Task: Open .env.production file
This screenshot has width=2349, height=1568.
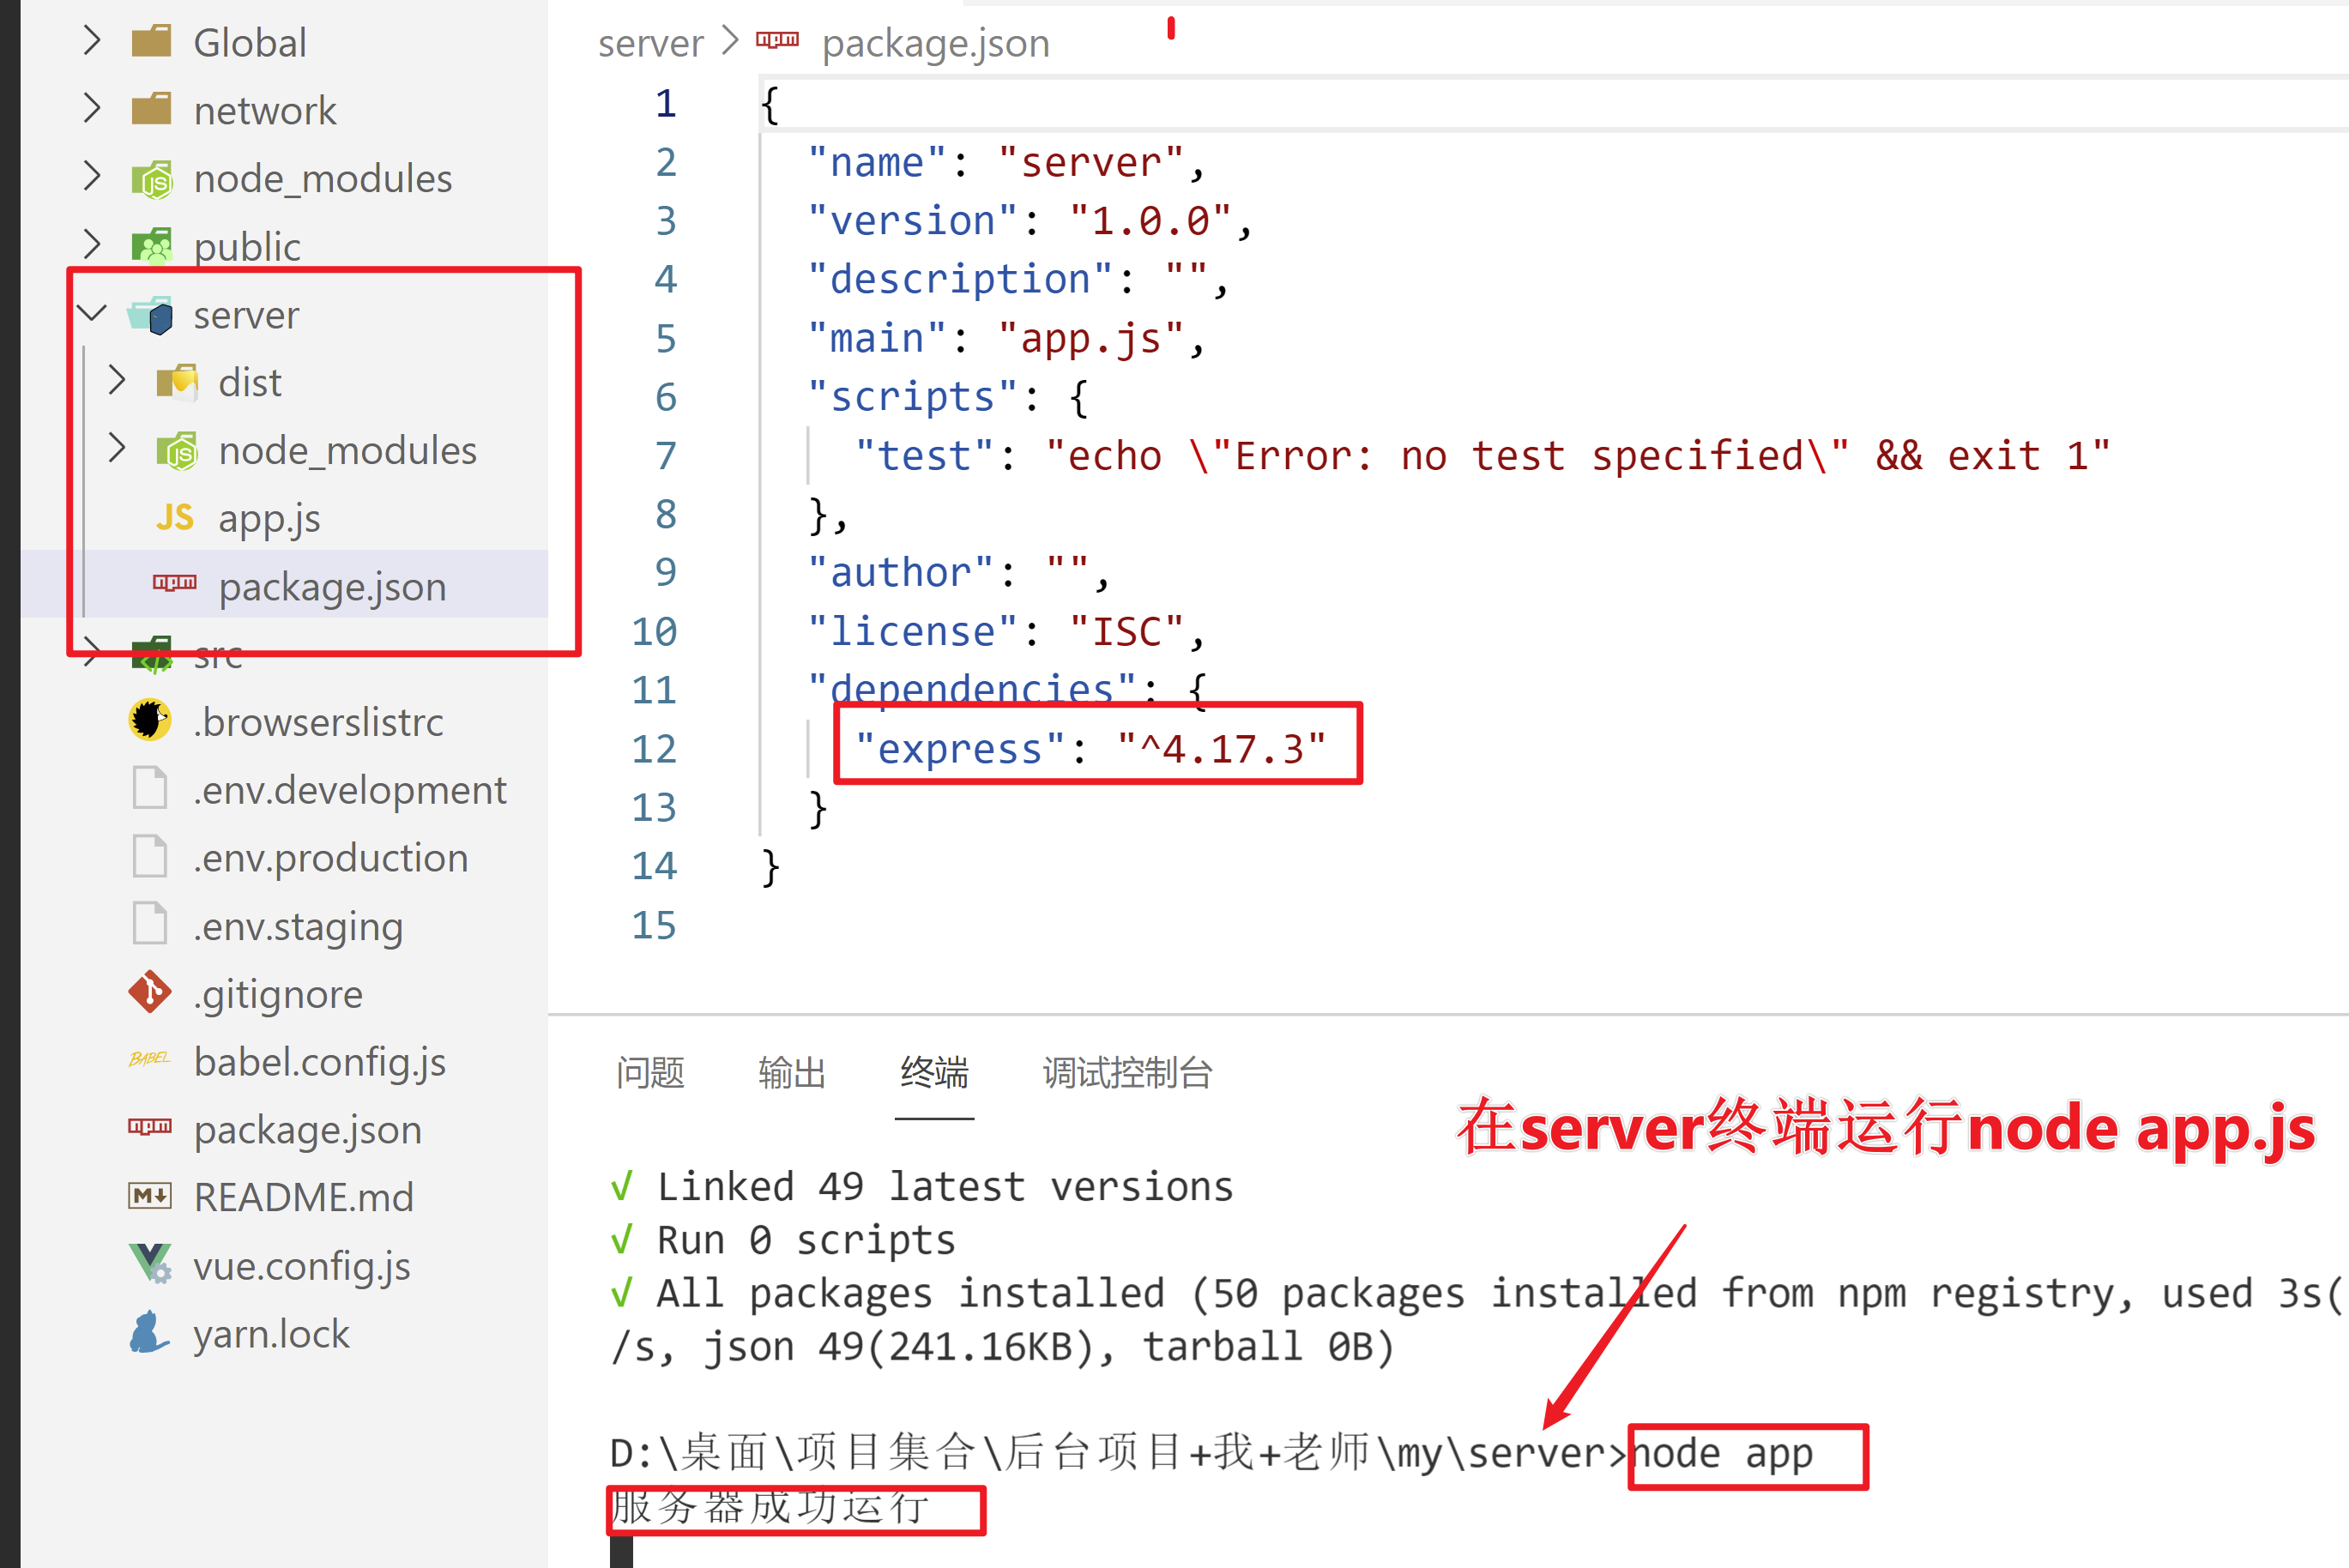Action: 330,858
